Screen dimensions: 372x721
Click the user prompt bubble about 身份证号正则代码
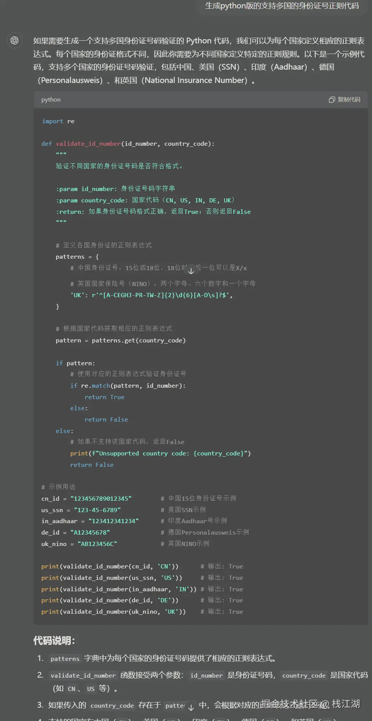(282, 6)
